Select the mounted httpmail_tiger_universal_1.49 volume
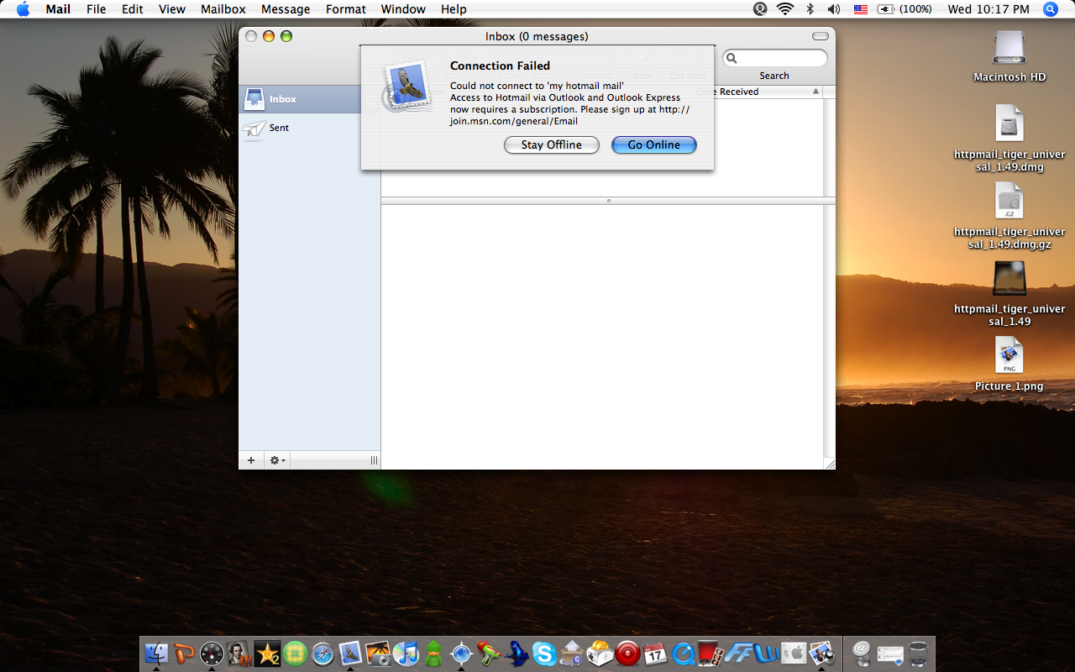This screenshot has height=672, width=1075. (1009, 279)
